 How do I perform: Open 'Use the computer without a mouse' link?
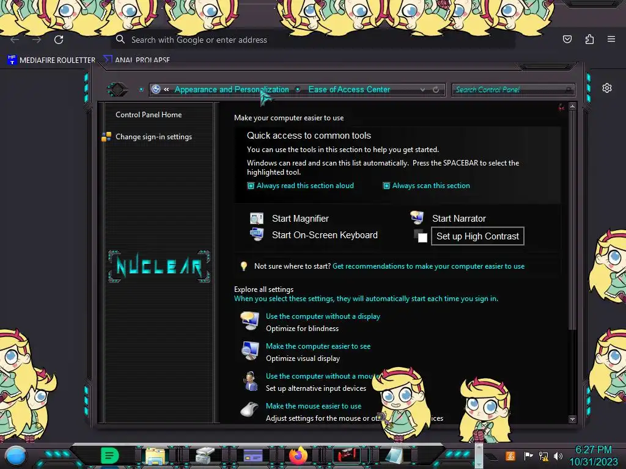click(x=322, y=376)
